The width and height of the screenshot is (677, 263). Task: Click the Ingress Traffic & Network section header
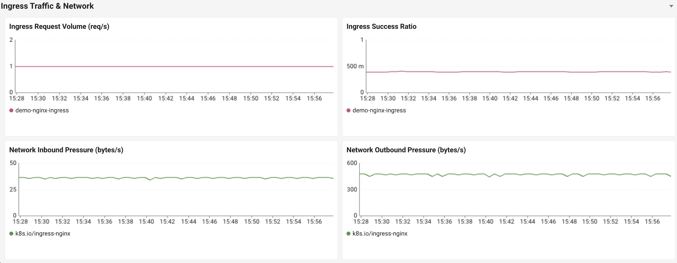[x=47, y=6]
